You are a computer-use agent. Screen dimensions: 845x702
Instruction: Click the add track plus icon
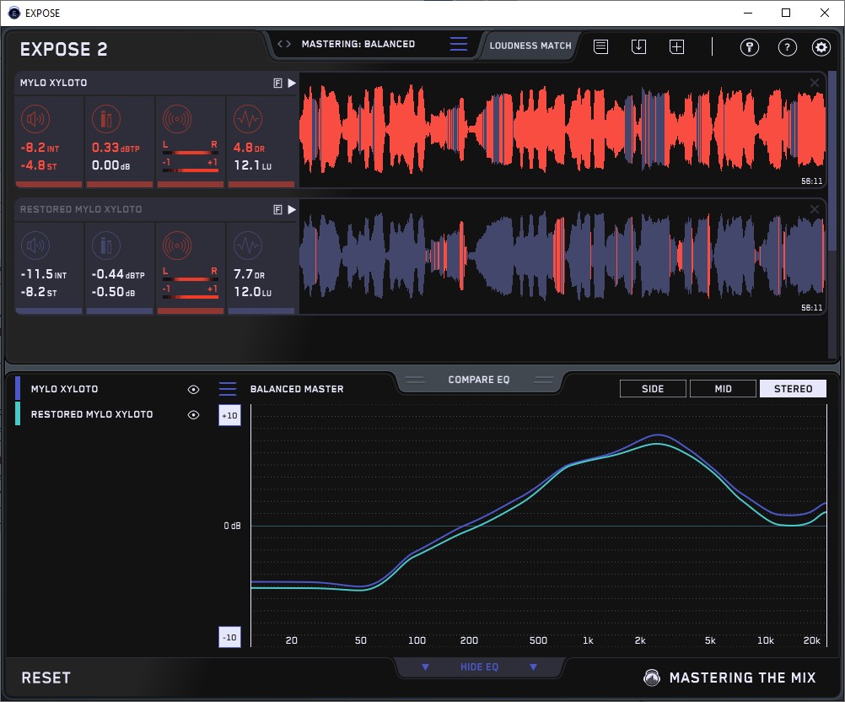pos(676,46)
